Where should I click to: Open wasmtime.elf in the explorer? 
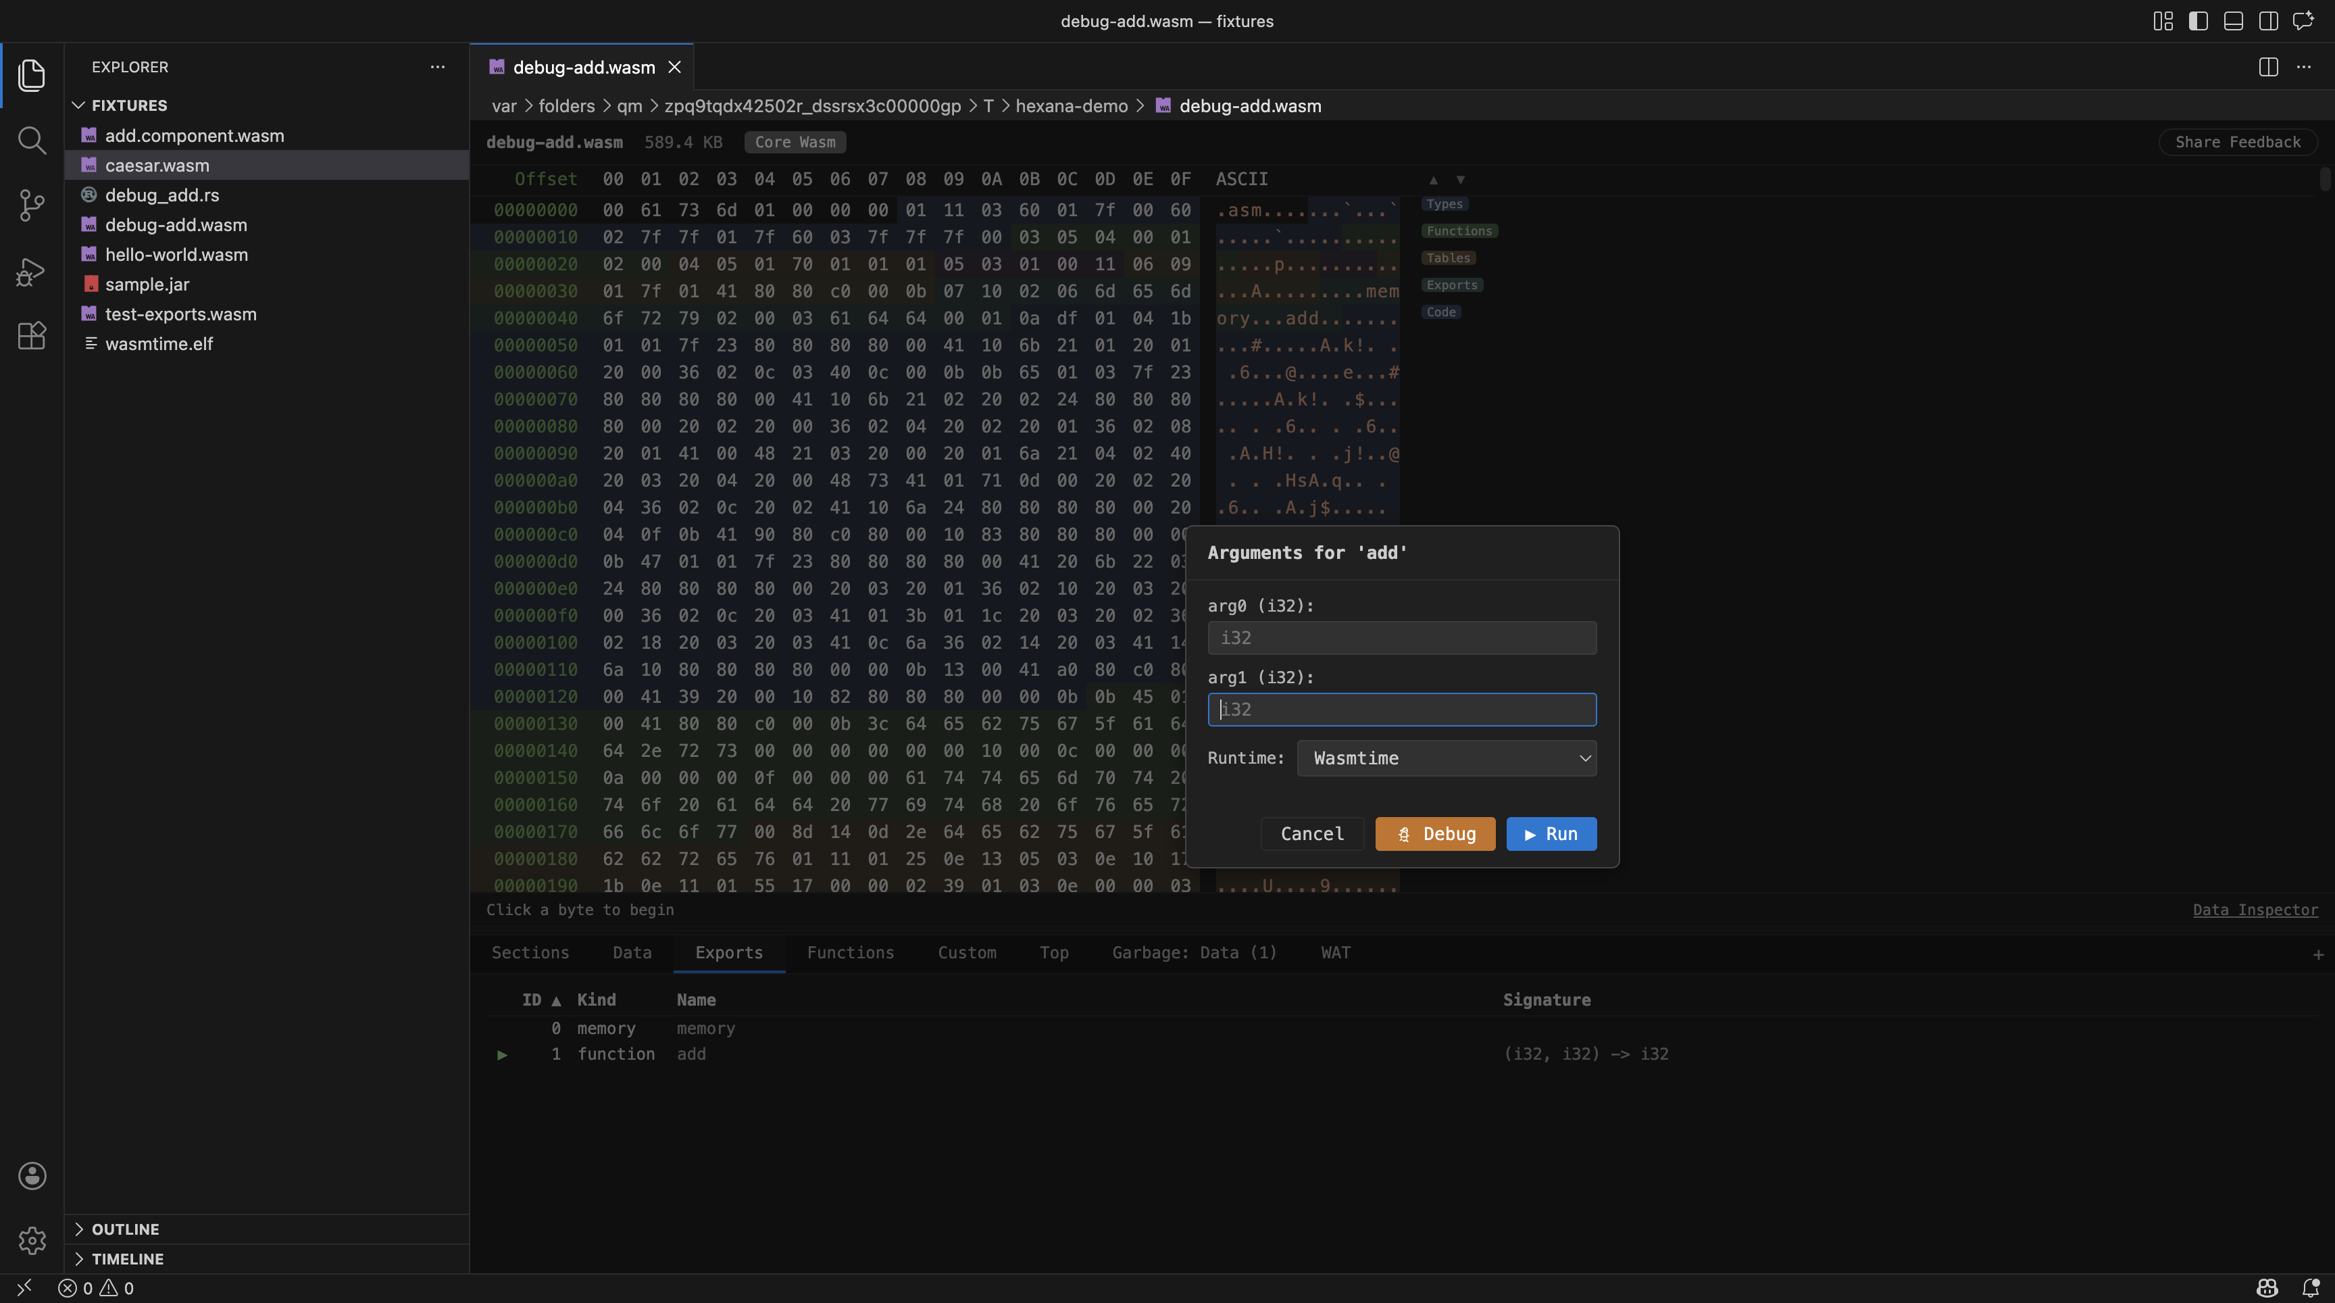pyautogui.click(x=266, y=343)
